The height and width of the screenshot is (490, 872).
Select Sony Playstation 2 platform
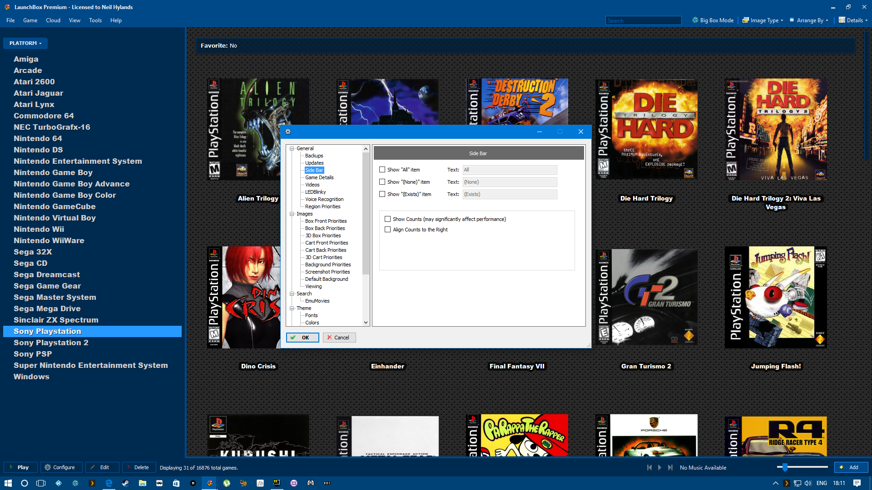tap(51, 343)
